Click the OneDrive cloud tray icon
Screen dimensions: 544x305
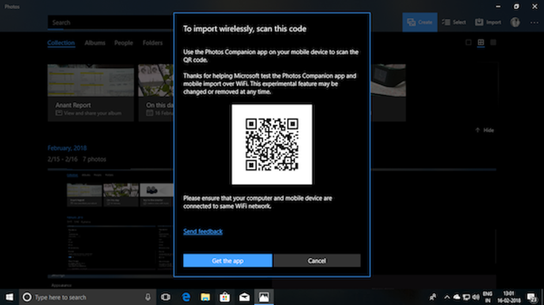[x=456, y=297]
